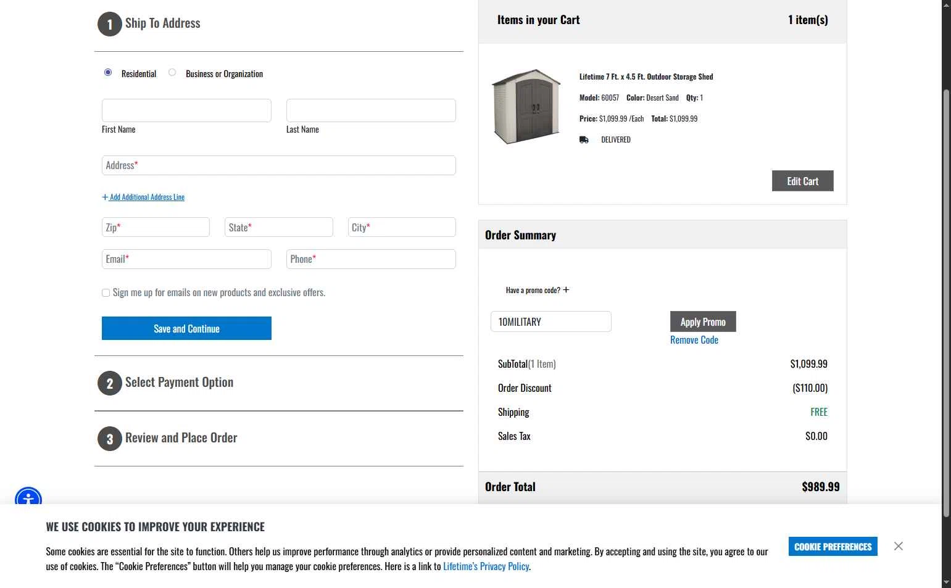Open Review and Place Order step
The width and height of the screenshot is (951, 588).
(181, 438)
